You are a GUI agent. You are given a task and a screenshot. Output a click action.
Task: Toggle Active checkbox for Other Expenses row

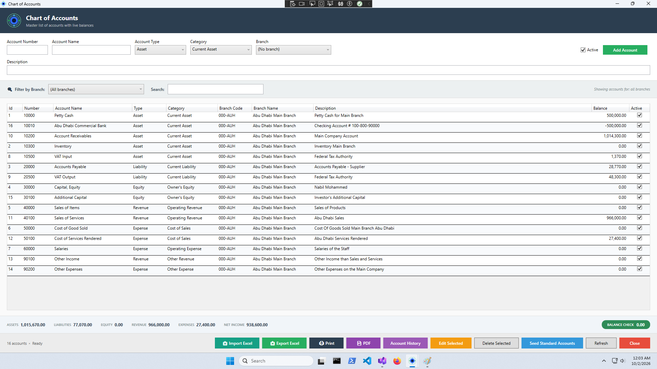click(640, 269)
